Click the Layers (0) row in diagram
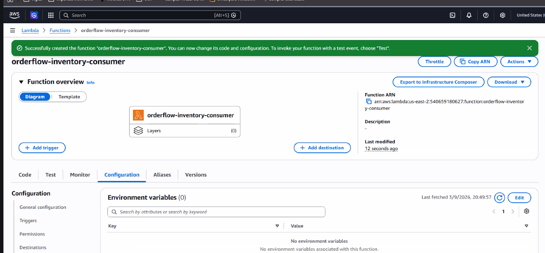Image resolution: width=545 pixels, height=253 pixels. 185,131
